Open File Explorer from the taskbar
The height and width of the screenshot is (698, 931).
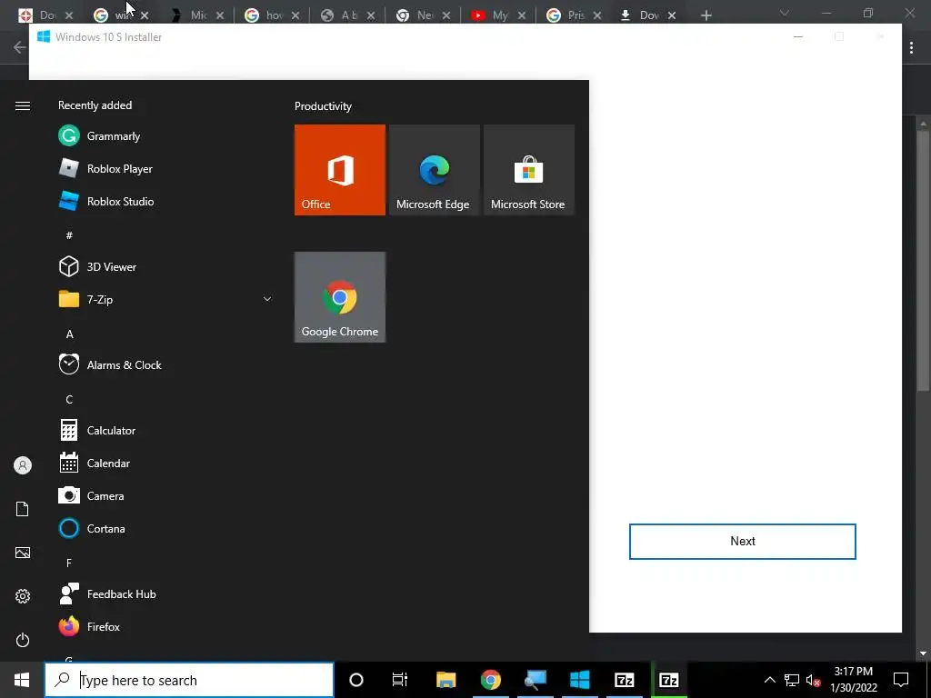pyautogui.click(x=445, y=680)
